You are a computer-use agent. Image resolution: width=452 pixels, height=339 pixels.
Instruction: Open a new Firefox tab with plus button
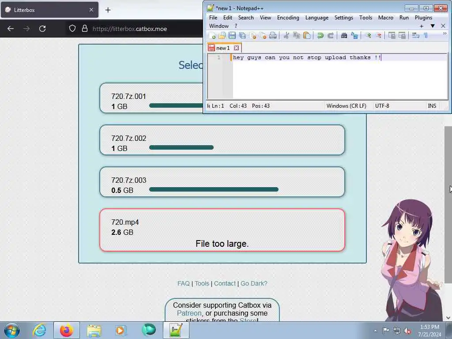[108, 10]
